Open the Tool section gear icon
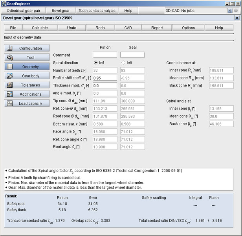 10,57
